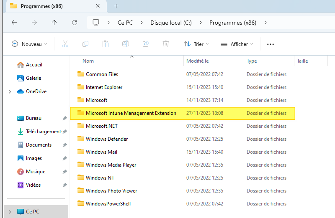Viewport: 335px width, 218px height.
Task: Open the three-dots more options menu
Action: pos(270,44)
